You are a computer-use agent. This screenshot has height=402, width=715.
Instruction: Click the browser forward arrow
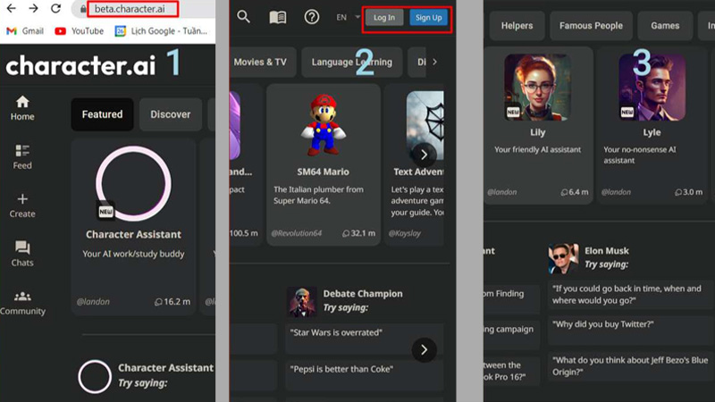(33, 8)
